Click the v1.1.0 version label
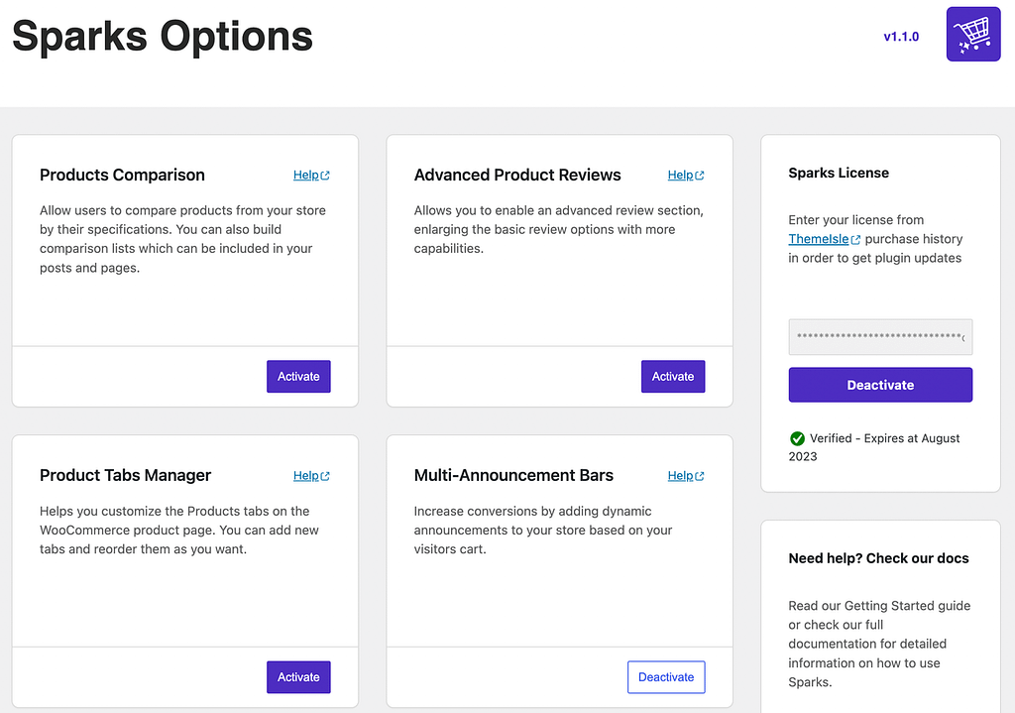This screenshot has height=713, width=1015. pyautogui.click(x=901, y=37)
